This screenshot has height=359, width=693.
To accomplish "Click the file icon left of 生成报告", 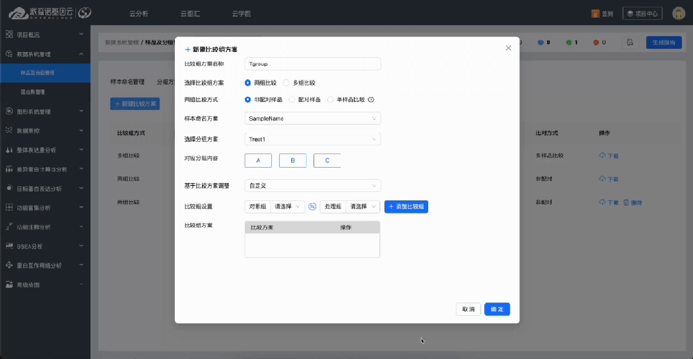I will click(631, 42).
